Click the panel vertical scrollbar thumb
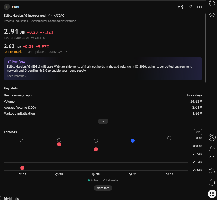Image resolution: width=217 pixels, height=200 pixels. click(205, 48)
